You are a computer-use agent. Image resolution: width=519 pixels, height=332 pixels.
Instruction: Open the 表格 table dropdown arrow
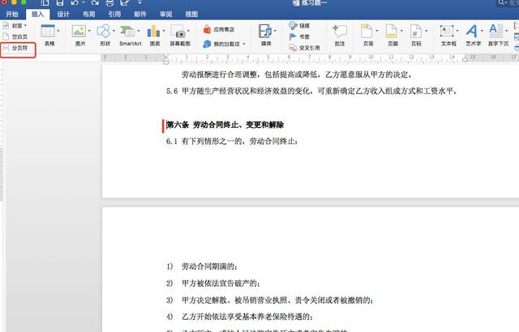[58, 31]
